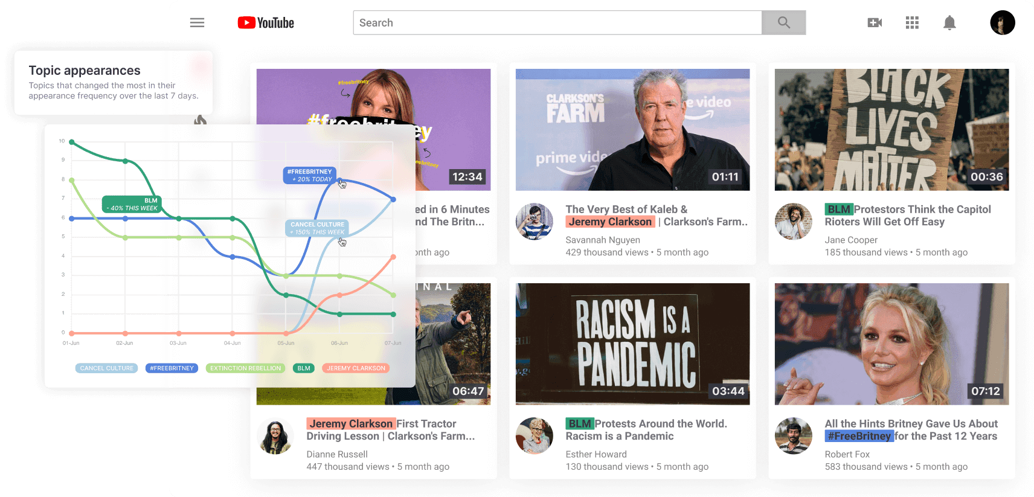
Task: Click the #FREEBRITNEY +20% chart tooltip
Action: 309,175
